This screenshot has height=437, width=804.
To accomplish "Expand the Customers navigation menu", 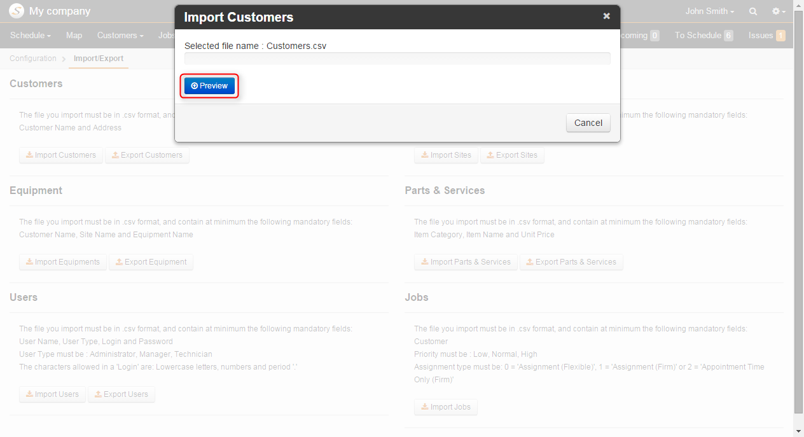I will click(120, 36).
